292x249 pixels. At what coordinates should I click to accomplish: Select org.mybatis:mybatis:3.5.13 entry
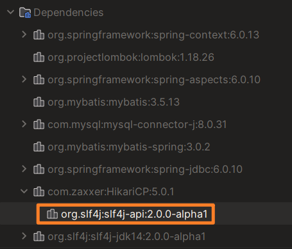[x=114, y=102]
